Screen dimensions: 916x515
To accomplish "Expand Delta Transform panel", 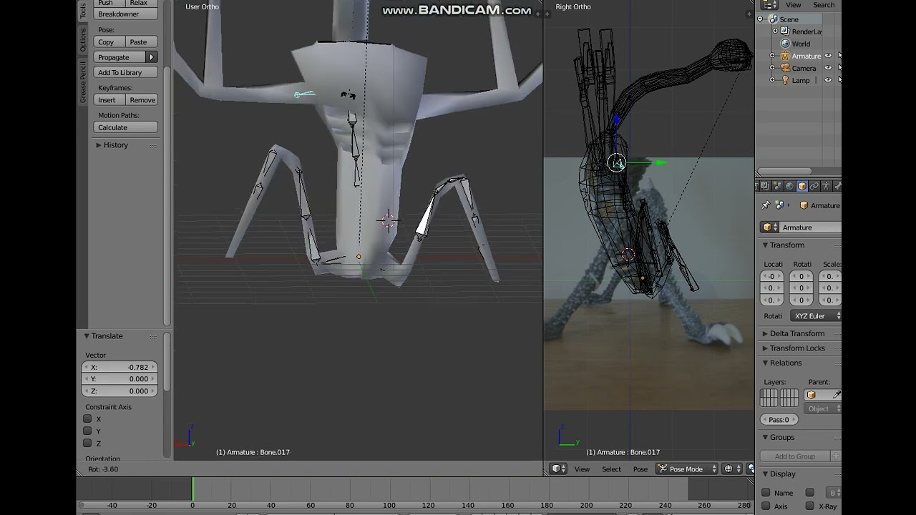I will [x=765, y=334].
